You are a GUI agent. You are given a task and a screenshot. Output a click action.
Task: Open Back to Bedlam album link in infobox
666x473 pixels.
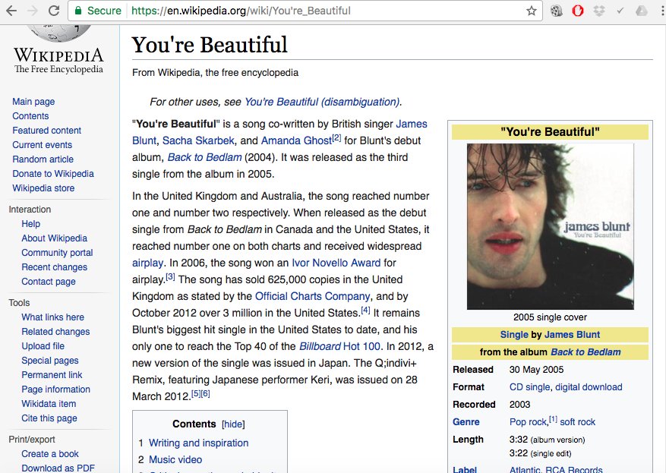point(586,352)
